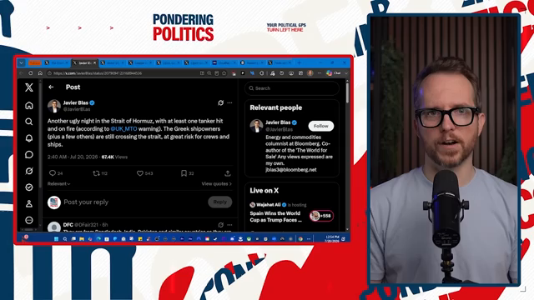
Task: Click Wajahat Ali host name
Action: (269, 205)
